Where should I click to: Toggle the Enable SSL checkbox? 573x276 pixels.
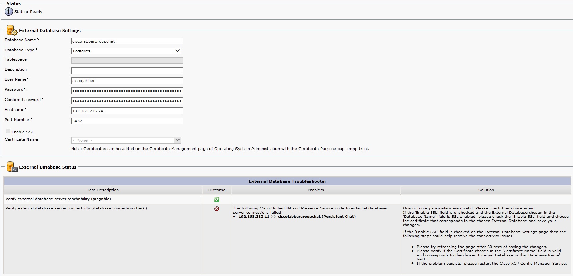tap(8, 131)
